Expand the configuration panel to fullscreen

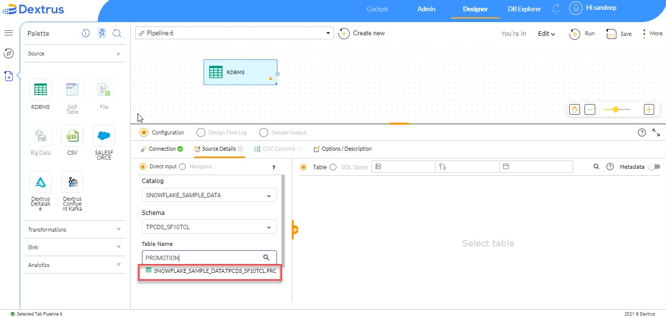[x=656, y=132]
